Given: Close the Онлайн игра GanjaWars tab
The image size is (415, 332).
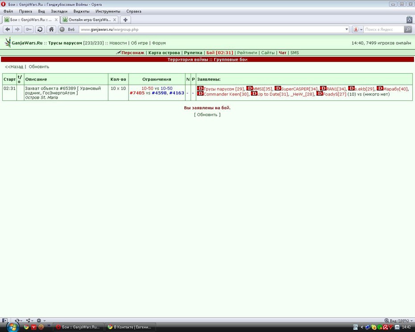Looking at the screenshot, I should point(115,20).
